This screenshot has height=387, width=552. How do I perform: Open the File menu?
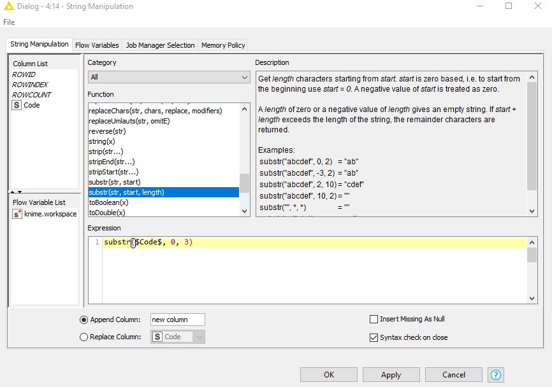(x=9, y=22)
